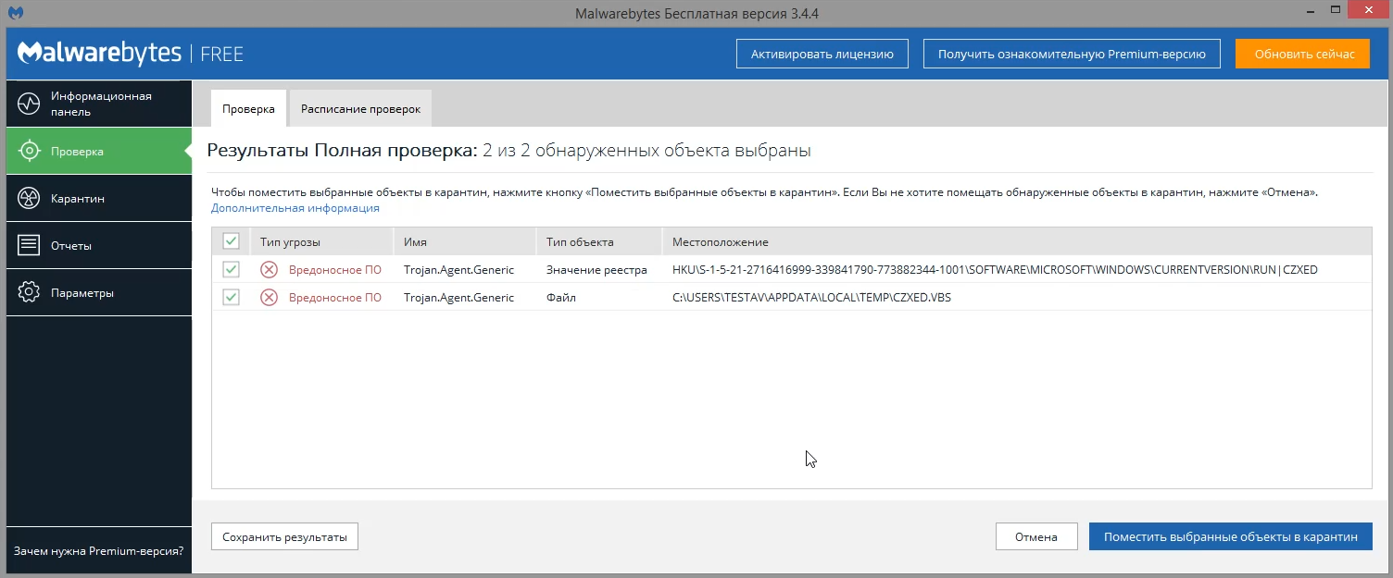This screenshot has height=578, width=1393.
Task: Click Вредоносное ПО in the file row
Action: coord(335,298)
